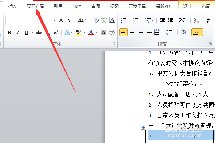This screenshot has width=215, height=143.
Task: Open font color dropdown arrow
Action: [x=97, y=33]
